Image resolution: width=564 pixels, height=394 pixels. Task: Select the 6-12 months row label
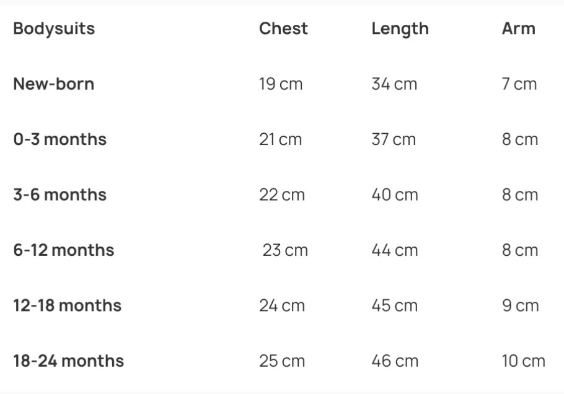tap(64, 250)
